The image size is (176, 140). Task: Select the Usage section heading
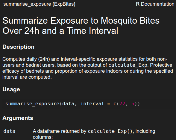tap(11, 89)
